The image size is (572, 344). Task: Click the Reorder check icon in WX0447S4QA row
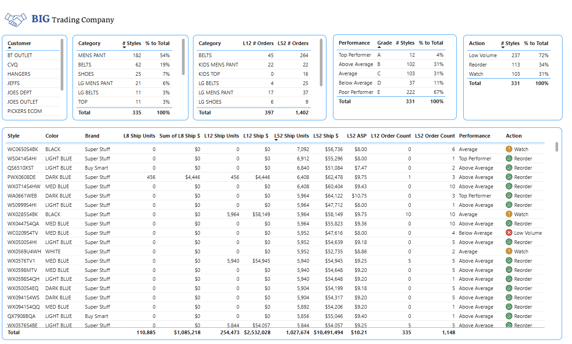509,224
